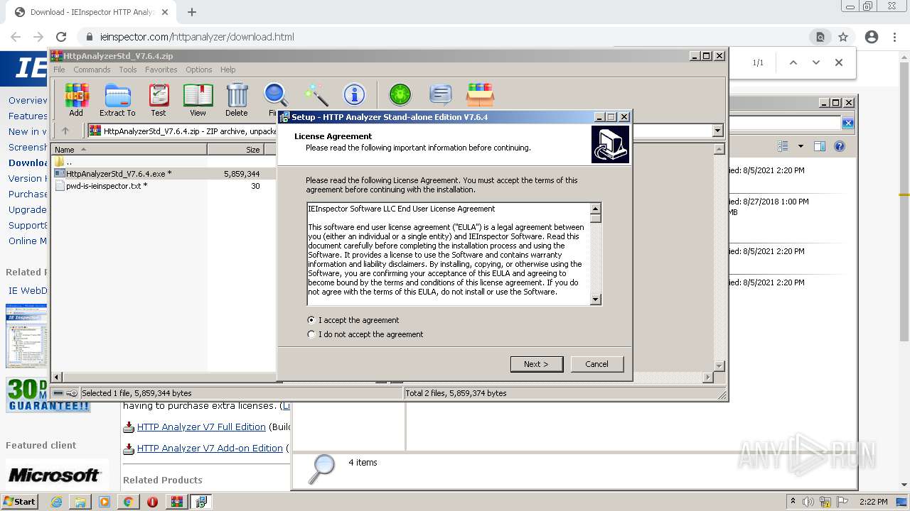Viewport: 910px width, 511px height.
Task: Close the Chrome find bar
Action: (x=839, y=62)
